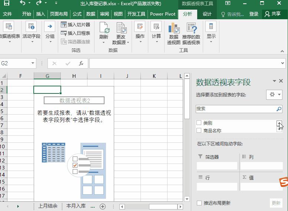Save the workbook with the disk icon

6,3
